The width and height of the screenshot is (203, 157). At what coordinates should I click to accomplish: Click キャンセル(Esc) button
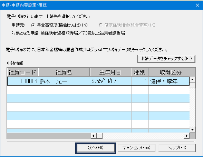point(136,148)
